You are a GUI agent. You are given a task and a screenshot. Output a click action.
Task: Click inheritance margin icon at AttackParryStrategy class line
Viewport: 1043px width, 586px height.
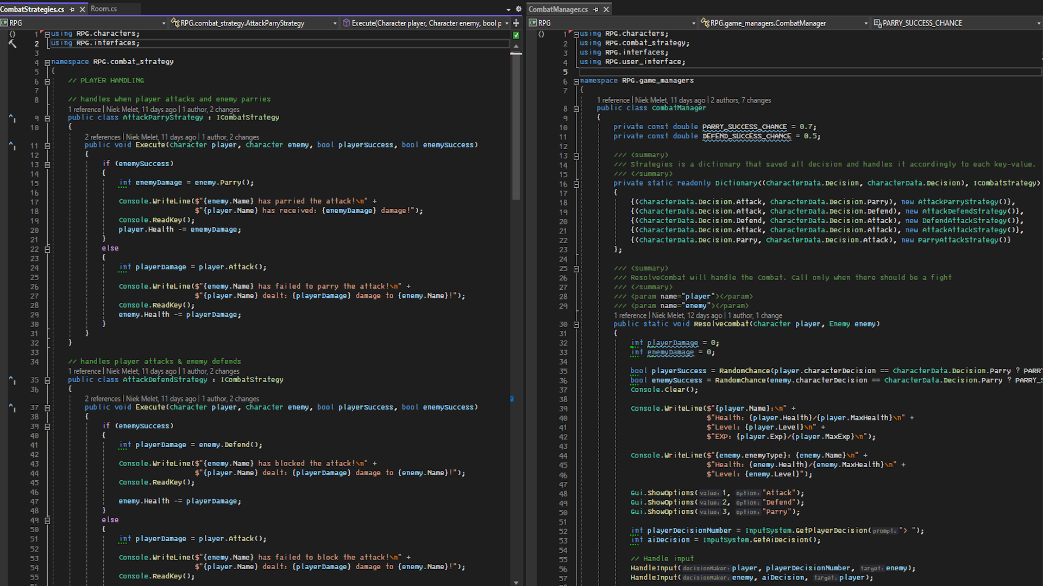(12, 117)
